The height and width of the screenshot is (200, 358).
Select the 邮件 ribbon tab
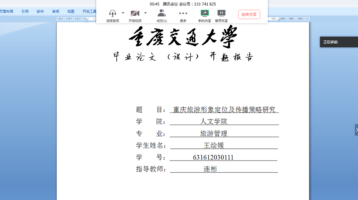[40, 11]
